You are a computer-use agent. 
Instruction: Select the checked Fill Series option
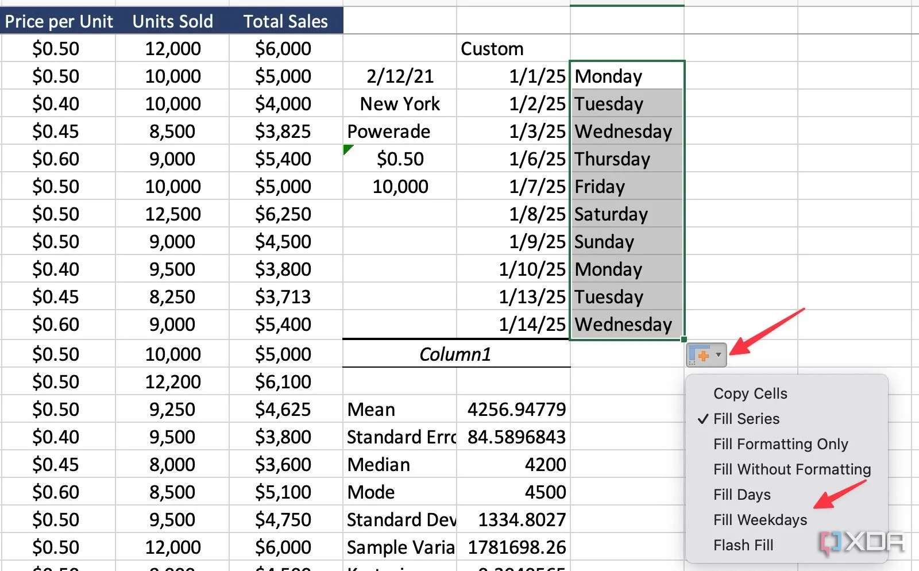746,419
